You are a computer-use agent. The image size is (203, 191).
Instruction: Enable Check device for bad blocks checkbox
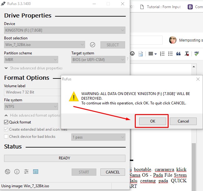tap(6, 137)
